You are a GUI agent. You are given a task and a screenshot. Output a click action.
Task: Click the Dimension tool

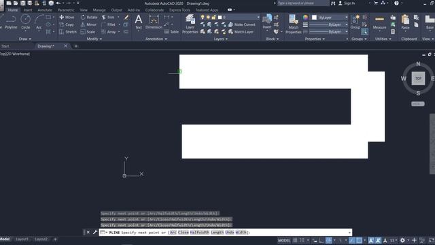[154, 22]
